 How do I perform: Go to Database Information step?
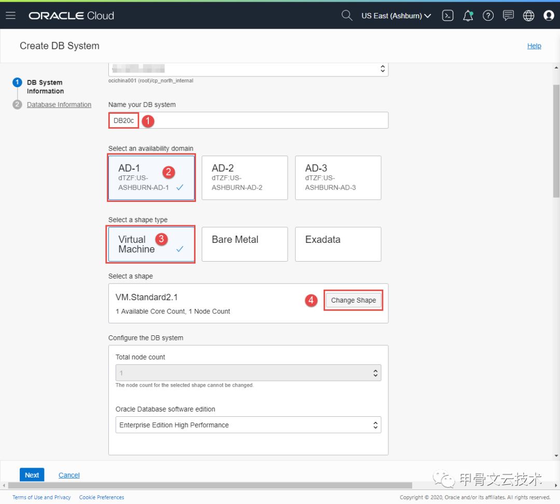click(59, 104)
